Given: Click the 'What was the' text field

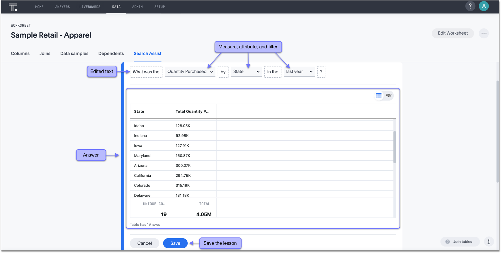Looking at the screenshot, I should tap(146, 72).
